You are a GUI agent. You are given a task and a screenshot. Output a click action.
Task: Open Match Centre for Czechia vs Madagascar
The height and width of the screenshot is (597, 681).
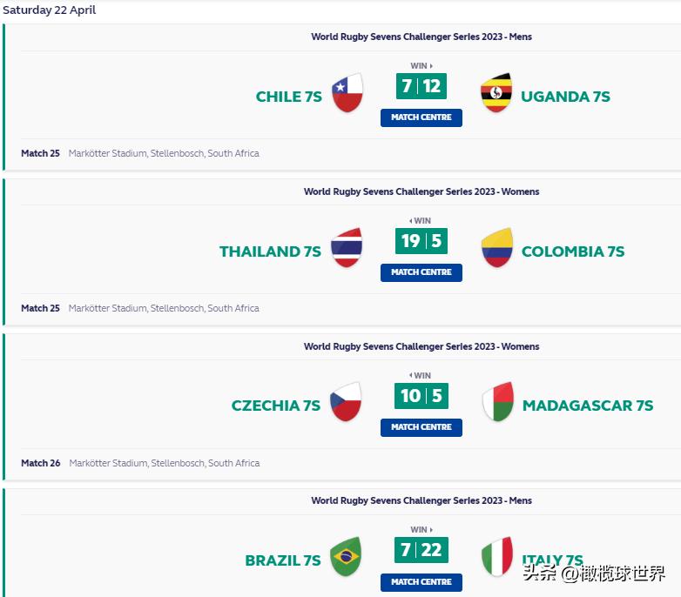421,427
